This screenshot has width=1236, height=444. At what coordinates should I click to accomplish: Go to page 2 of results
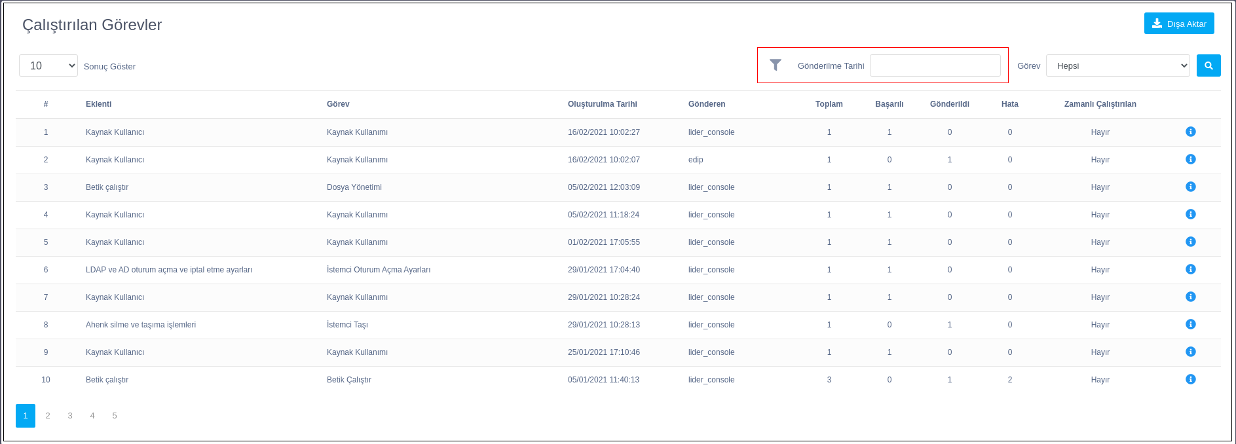48,416
